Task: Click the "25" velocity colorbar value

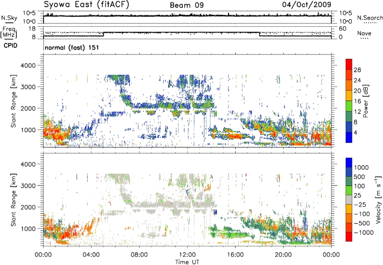Action: pos(357,196)
